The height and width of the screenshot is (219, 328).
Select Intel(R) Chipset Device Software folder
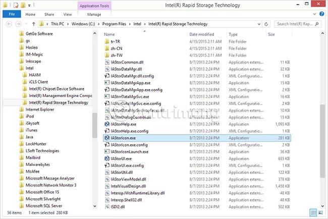point(57,89)
